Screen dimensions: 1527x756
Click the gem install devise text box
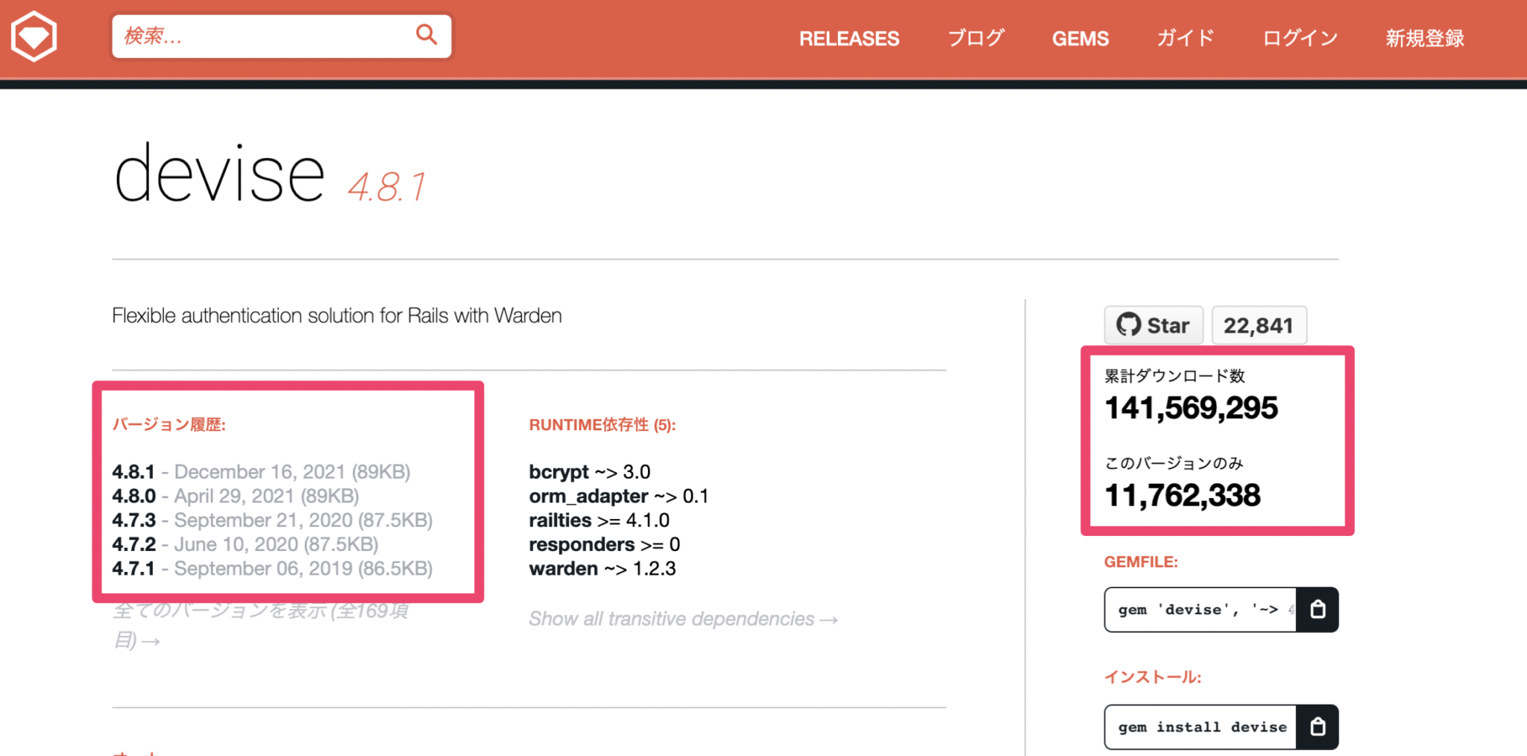1201,727
